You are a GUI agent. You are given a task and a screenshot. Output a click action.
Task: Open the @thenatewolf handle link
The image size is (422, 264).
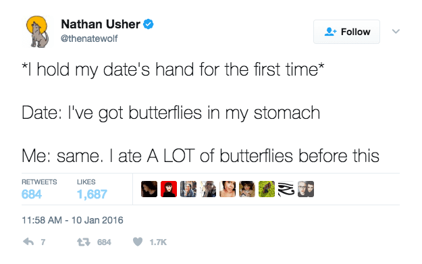(89, 38)
